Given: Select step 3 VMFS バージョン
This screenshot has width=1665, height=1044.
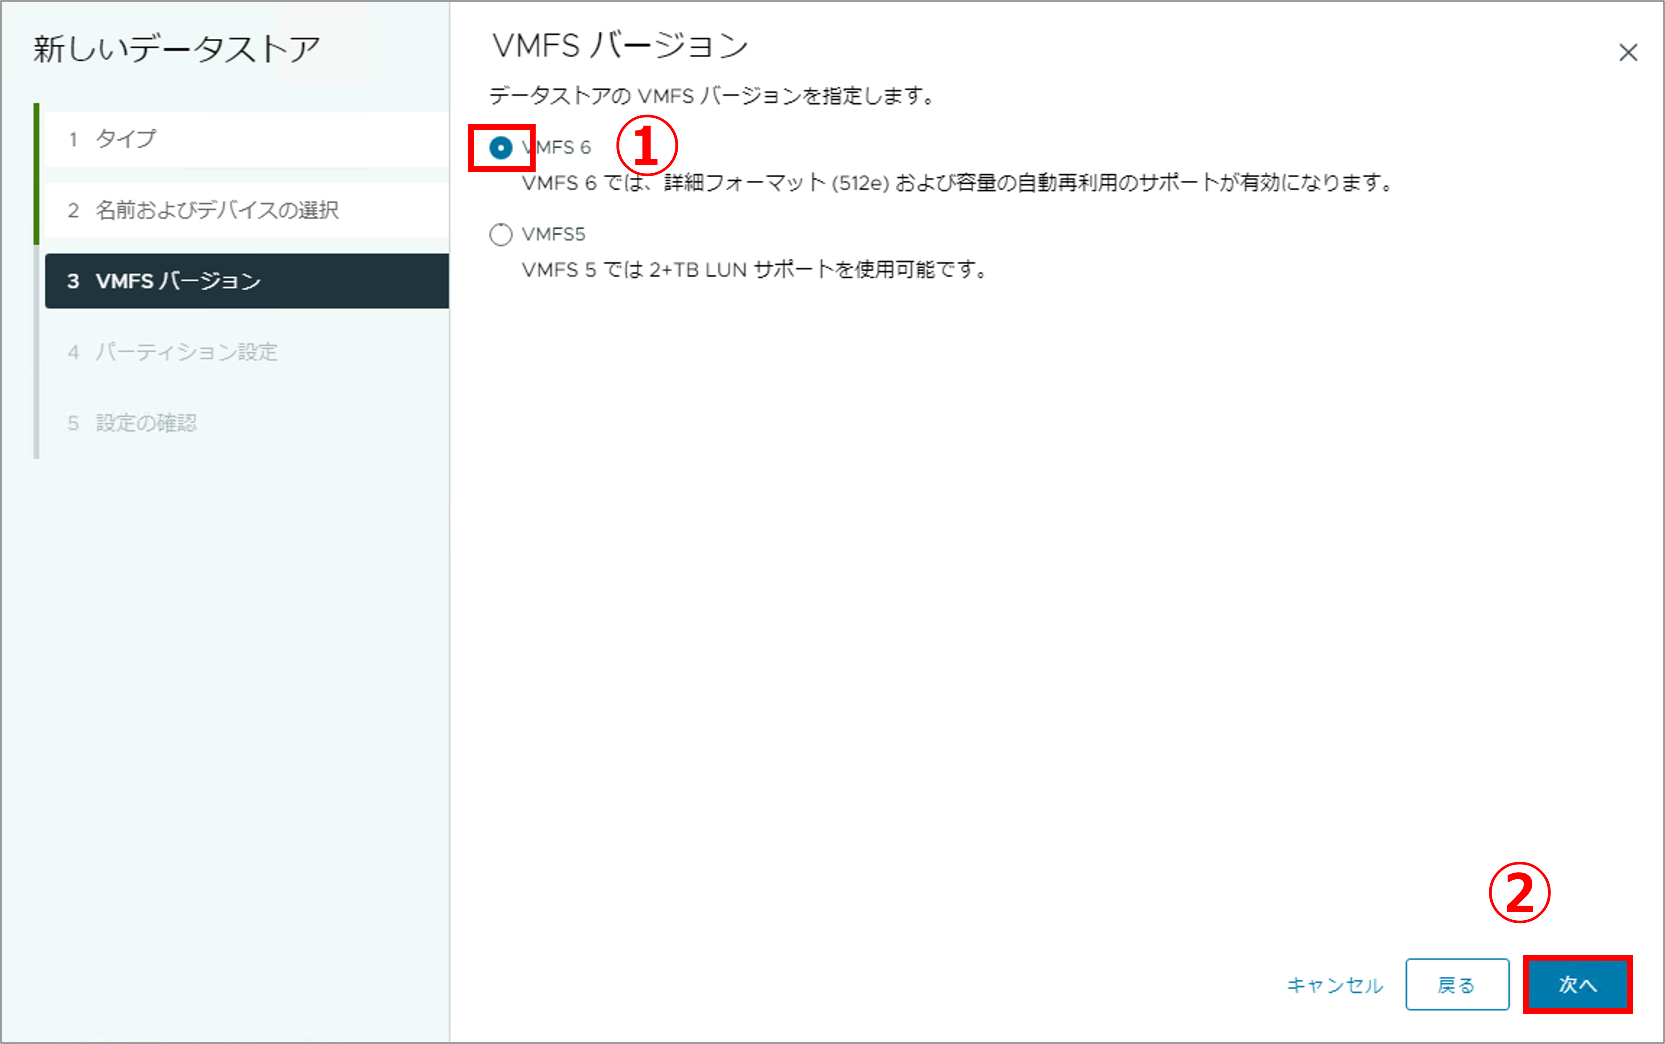Looking at the screenshot, I should coord(246,281).
